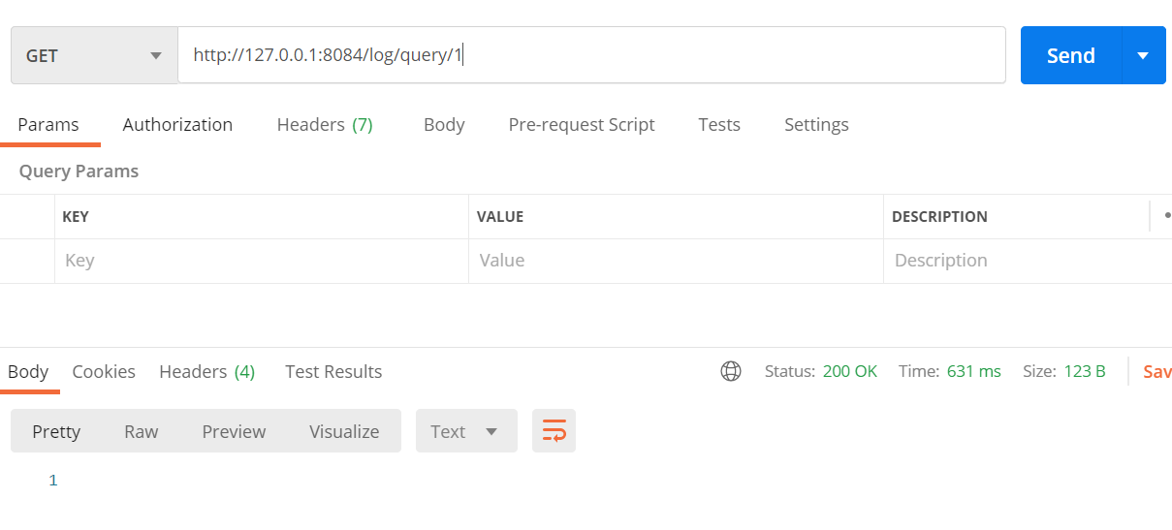
Task: Toggle the wrap lines icon button
Action: pyautogui.click(x=554, y=431)
